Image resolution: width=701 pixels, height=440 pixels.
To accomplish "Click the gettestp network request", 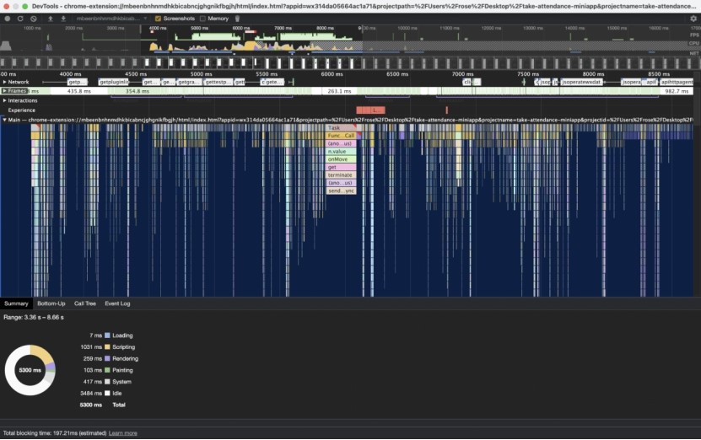I will coord(218,83).
